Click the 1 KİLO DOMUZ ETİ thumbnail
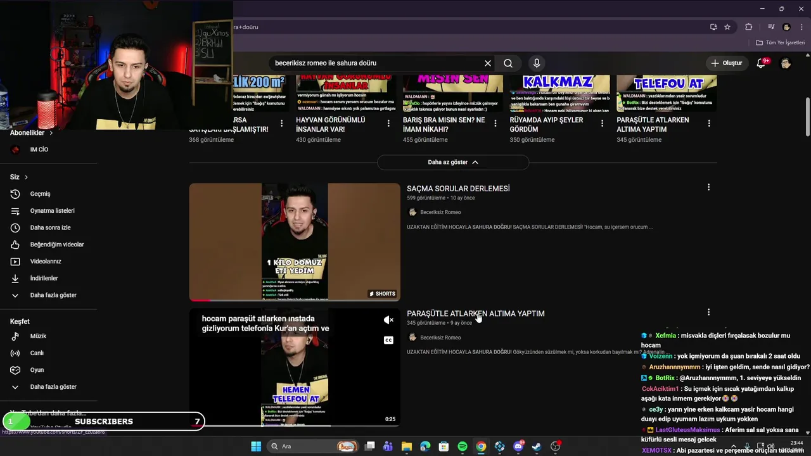Viewport: 811px width, 456px height. tap(295, 242)
